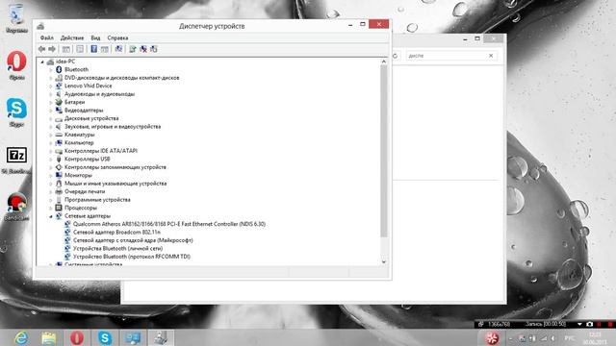Click the Idea-PC computer root icon
The height and width of the screenshot is (346, 616).
point(50,62)
